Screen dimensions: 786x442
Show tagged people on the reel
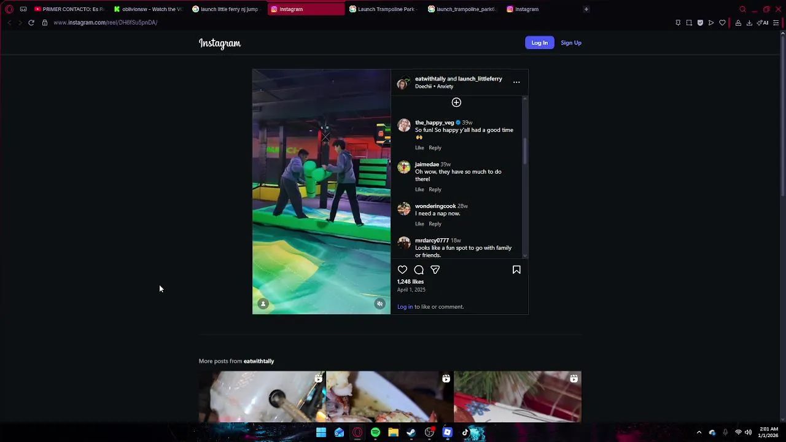coord(263,304)
